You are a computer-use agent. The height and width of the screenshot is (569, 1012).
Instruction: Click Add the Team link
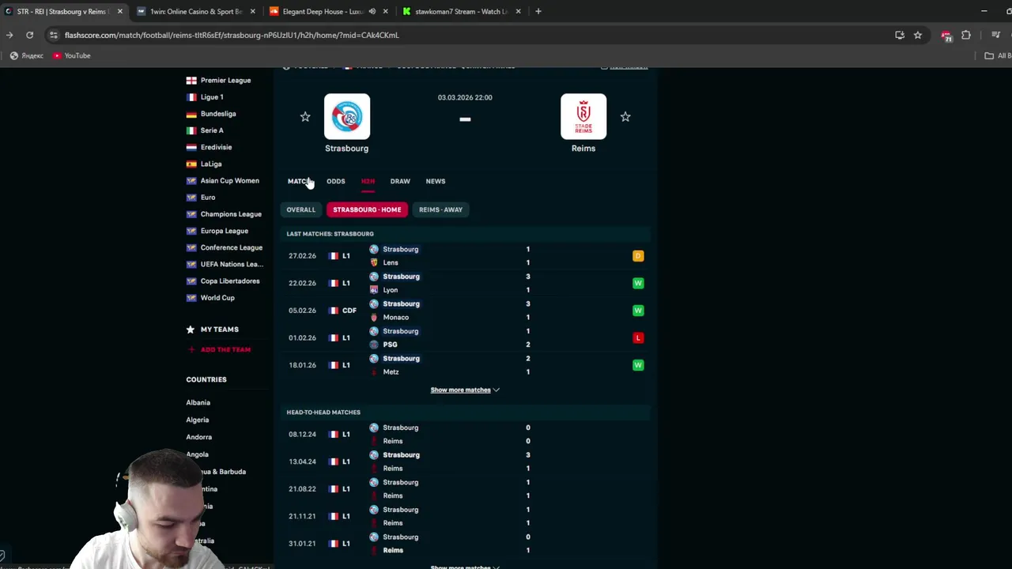(x=219, y=349)
